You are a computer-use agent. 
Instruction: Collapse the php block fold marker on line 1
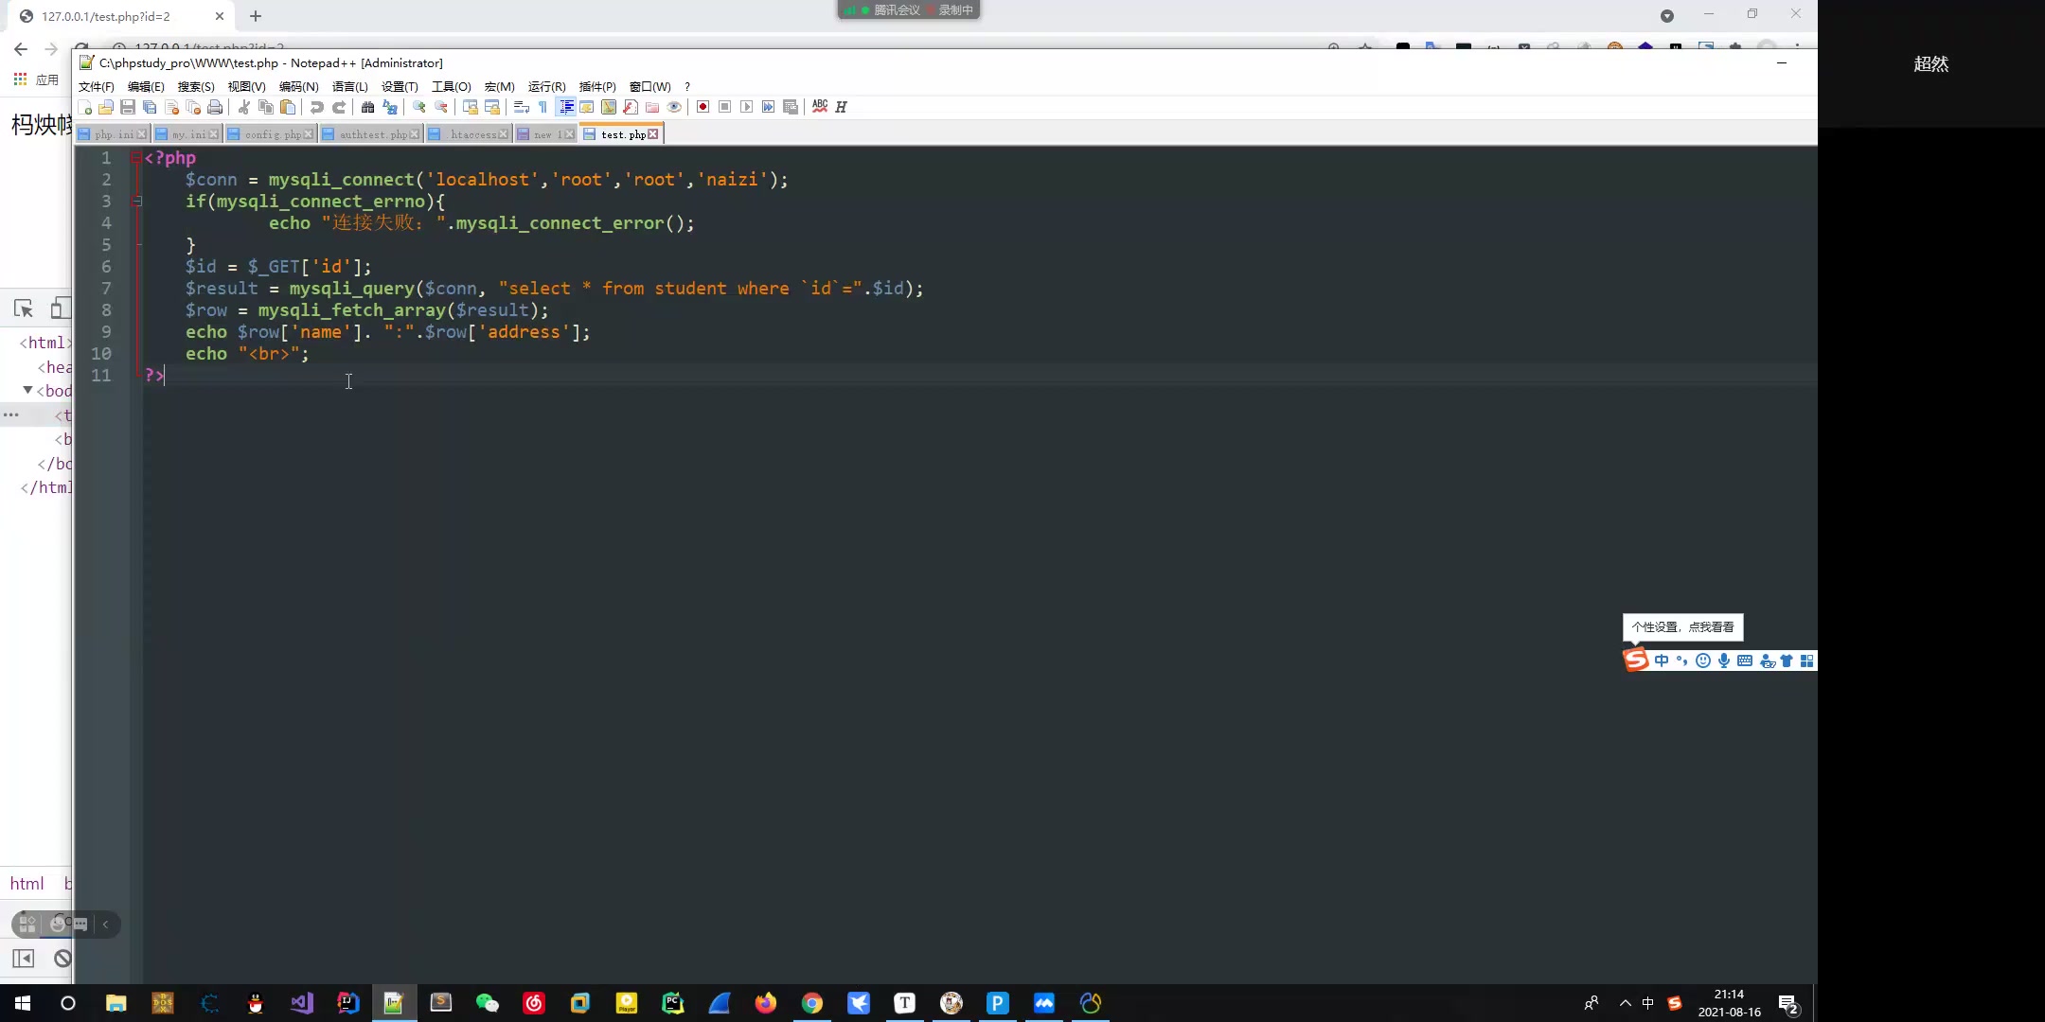[136, 158]
